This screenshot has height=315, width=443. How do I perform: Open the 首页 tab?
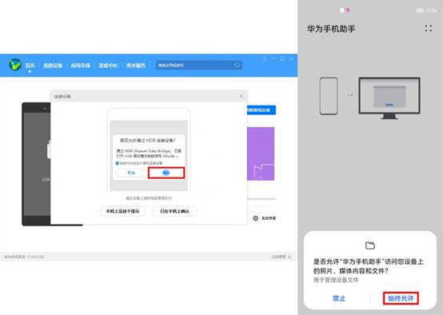[x=30, y=66]
